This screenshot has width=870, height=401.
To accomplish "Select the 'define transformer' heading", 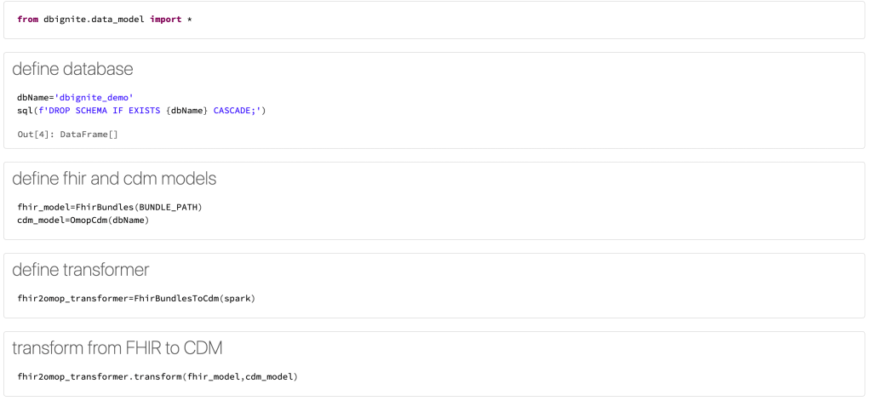I will coord(80,271).
